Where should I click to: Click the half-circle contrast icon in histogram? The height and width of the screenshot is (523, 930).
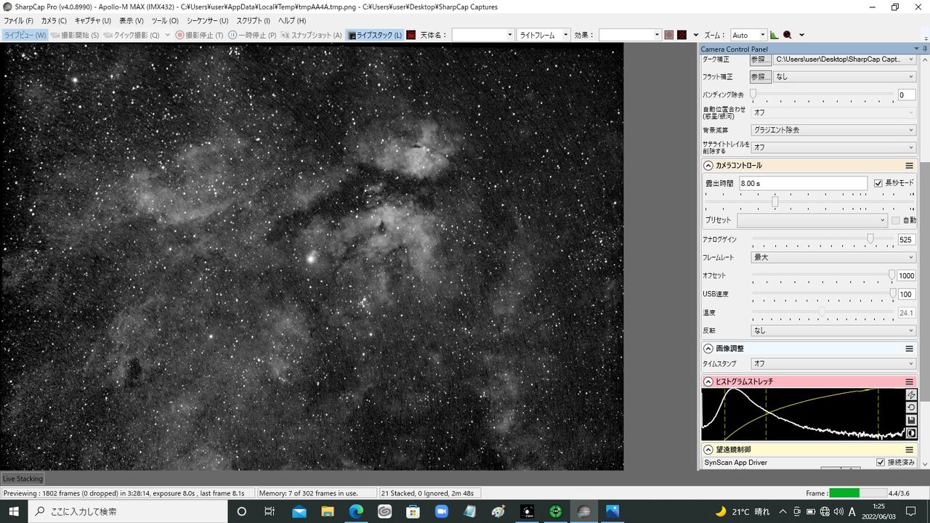pos(912,433)
